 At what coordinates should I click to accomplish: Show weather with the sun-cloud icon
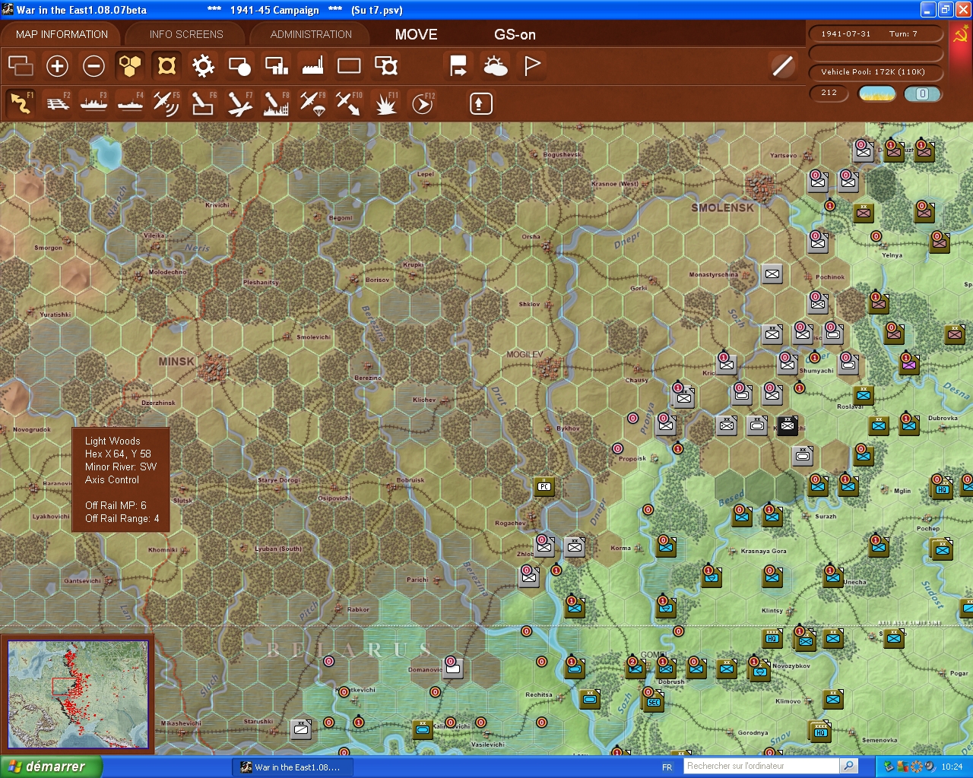click(495, 66)
